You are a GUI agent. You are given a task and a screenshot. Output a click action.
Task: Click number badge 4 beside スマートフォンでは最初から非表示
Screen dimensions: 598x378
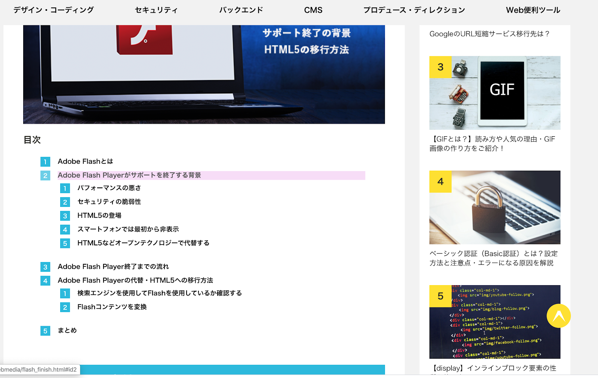tap(65, 230)
